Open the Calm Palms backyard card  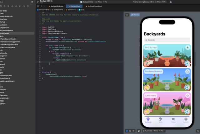tap(167, 104)
